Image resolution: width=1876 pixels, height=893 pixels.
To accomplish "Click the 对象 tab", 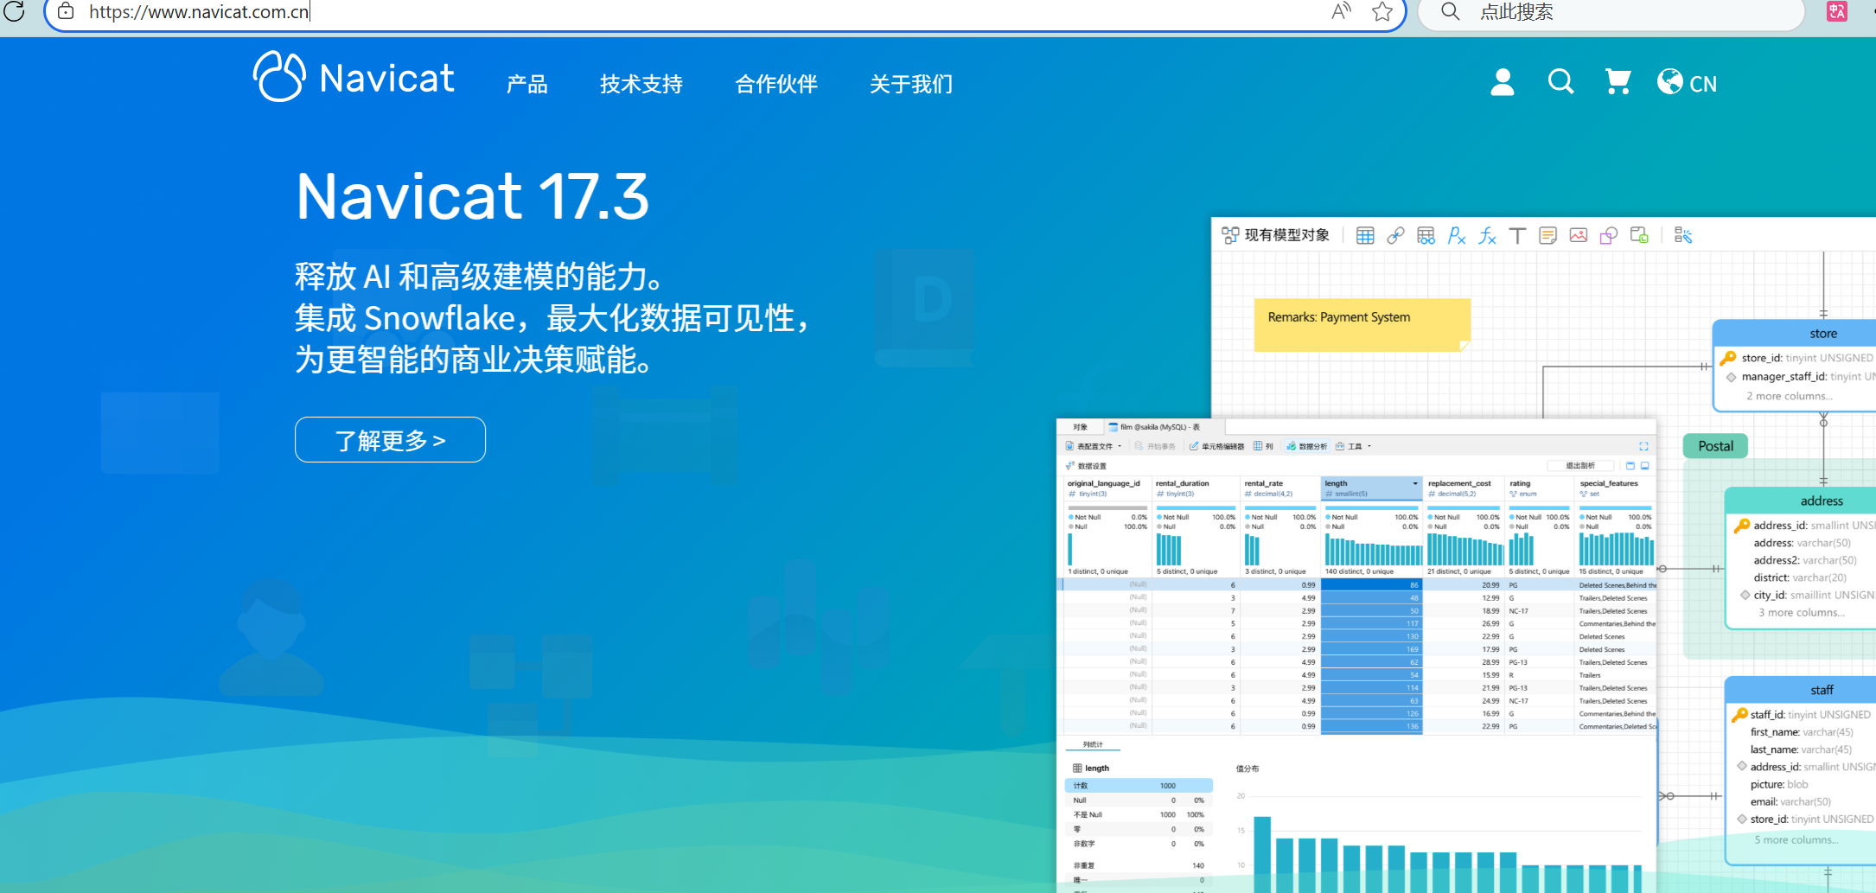I will (x=1080, y=427).
